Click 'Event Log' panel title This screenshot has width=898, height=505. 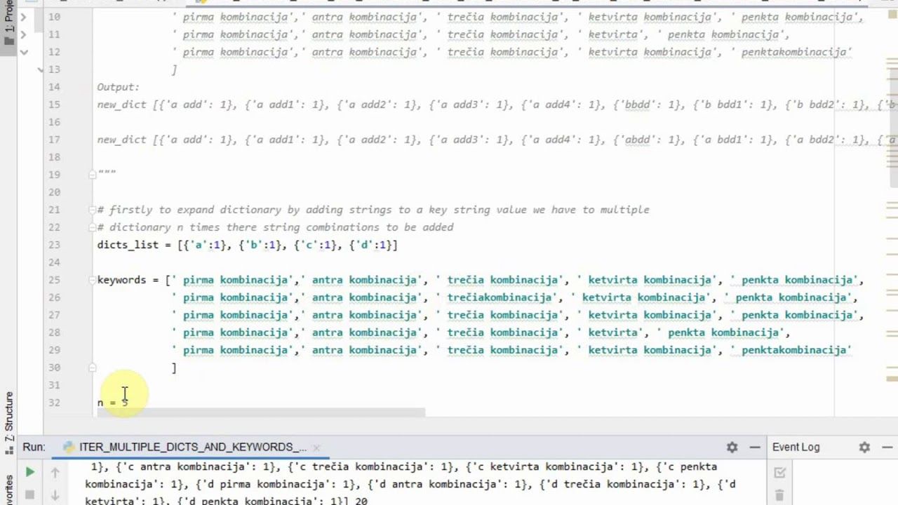(796, 447)
